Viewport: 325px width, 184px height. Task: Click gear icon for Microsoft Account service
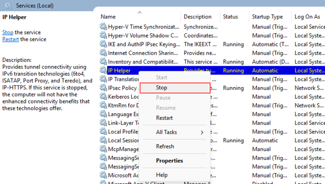[x=103, y=175]
